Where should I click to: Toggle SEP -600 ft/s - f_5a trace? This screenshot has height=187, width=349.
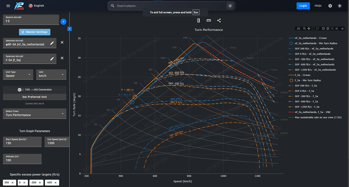[303, 102]
